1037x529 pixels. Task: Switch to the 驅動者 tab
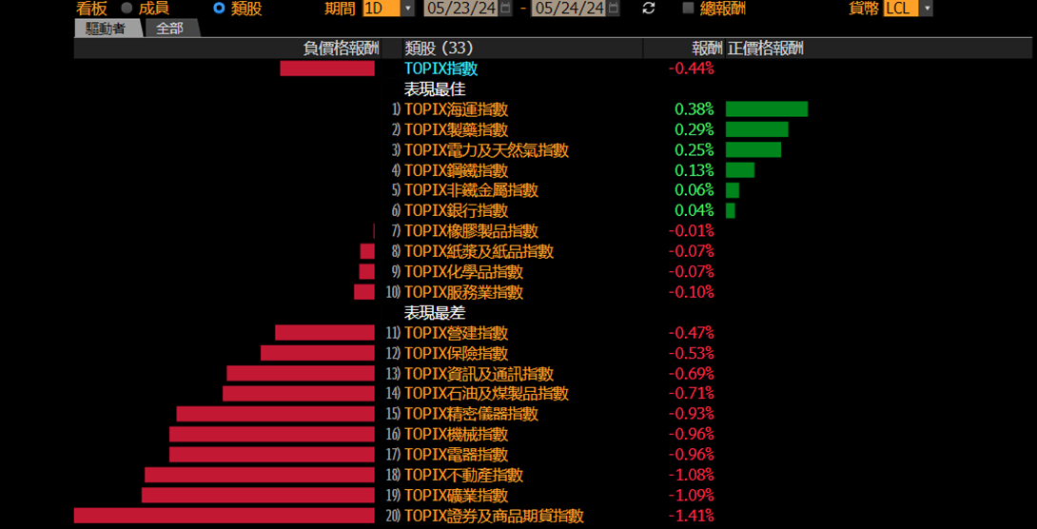coord(106,29)
